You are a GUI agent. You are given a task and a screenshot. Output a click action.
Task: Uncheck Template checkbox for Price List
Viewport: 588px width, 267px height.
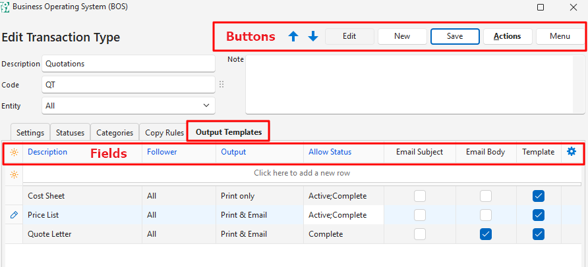(539, 215)
